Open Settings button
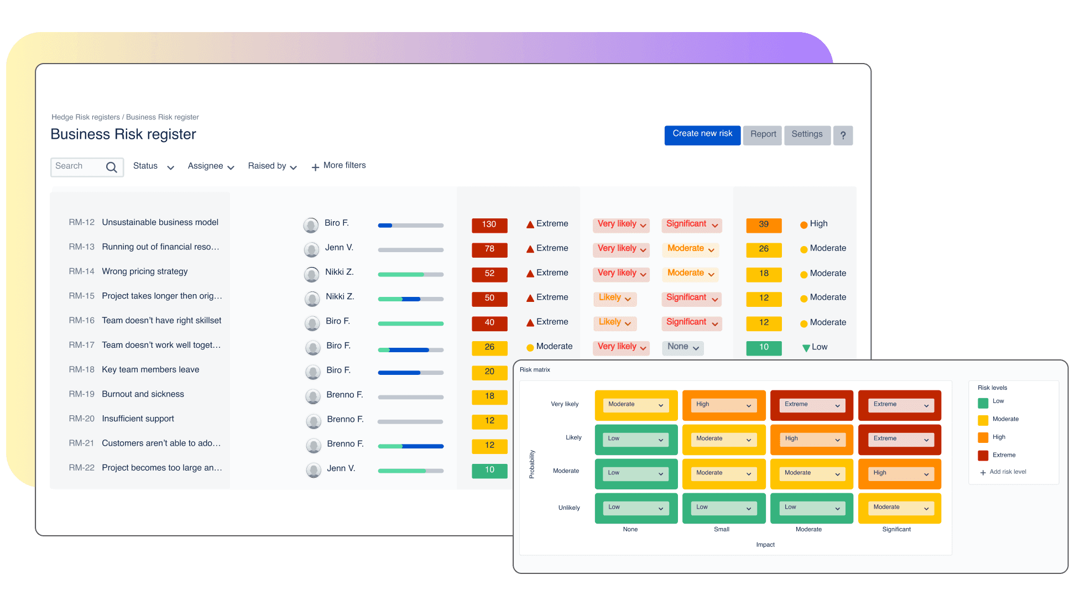The width and height of the screenshot is (1075, 606). [807, 135]
